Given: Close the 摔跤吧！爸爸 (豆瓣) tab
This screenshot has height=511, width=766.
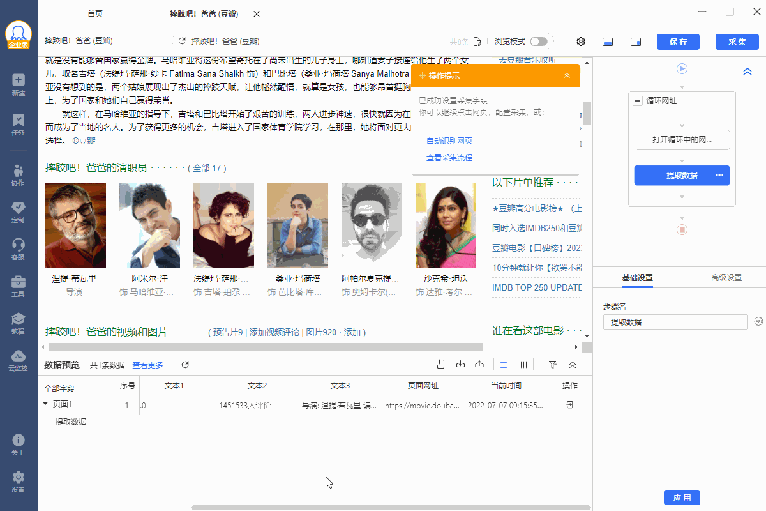Looking at the screenshot, I should coord(257,14).
